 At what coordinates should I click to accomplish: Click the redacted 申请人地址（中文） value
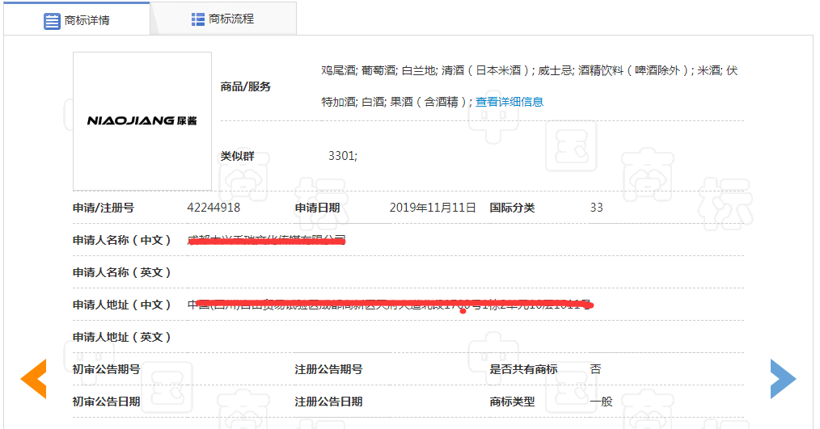[x=390, y=305]
